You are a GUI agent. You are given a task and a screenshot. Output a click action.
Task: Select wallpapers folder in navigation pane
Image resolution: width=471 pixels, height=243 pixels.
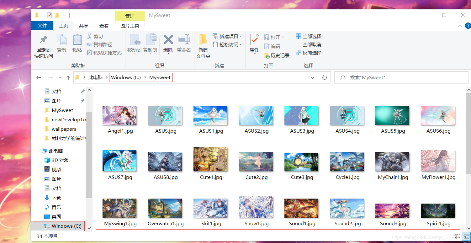pos(64,129)
